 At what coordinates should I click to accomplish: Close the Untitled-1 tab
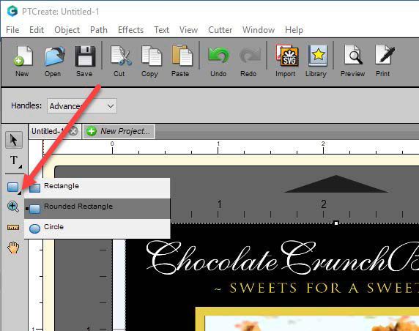tap(74, 131)
